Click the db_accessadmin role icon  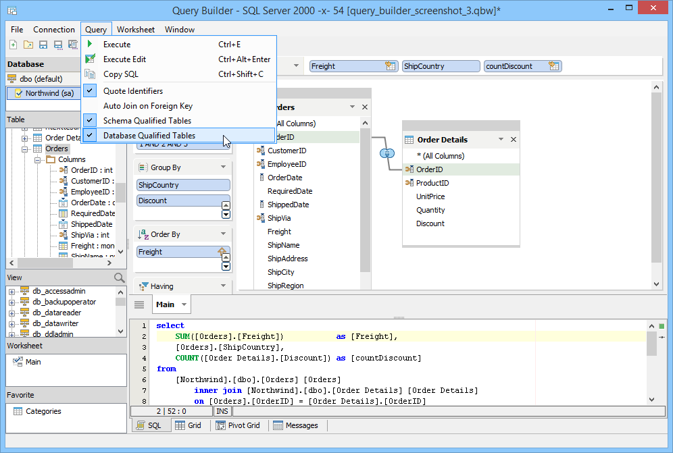pyautogui.click(x=25, y=291)
